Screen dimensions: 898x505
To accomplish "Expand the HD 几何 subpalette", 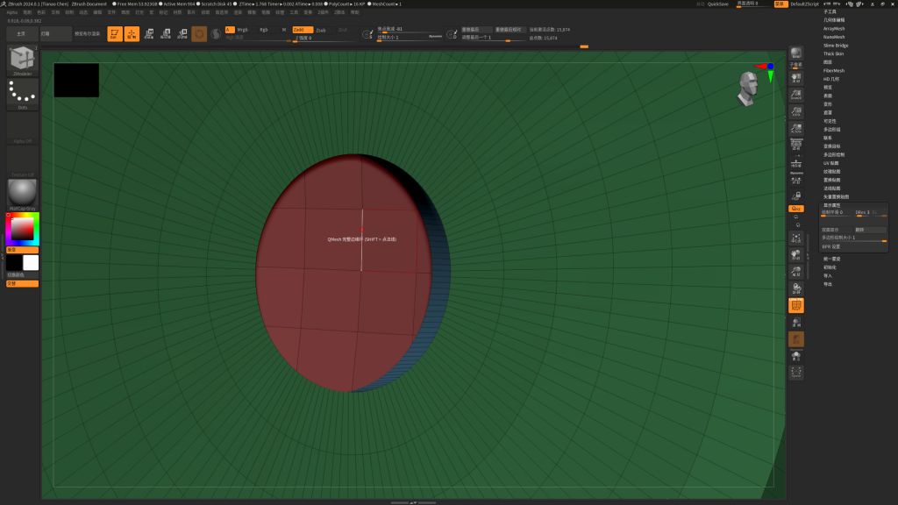I will click(x=831, y=79).
